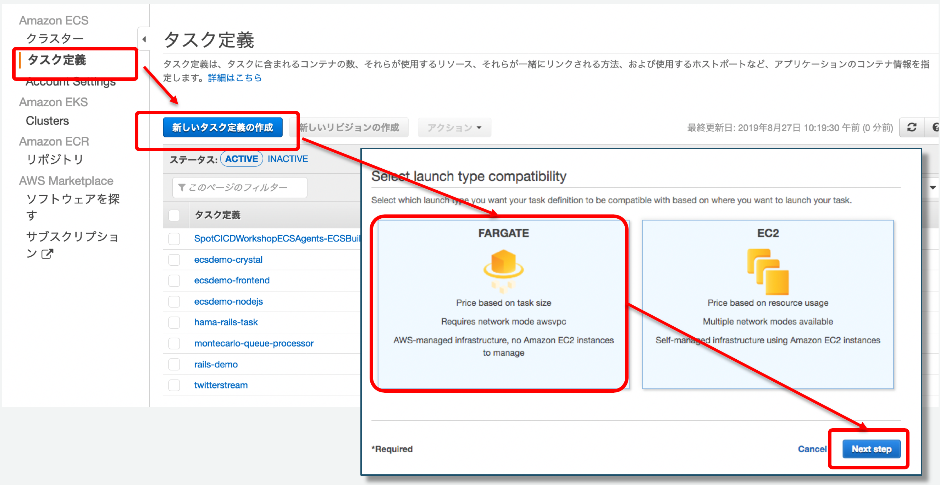Toggle the select-all checkbox in the table header

click(x=175, y=215)
